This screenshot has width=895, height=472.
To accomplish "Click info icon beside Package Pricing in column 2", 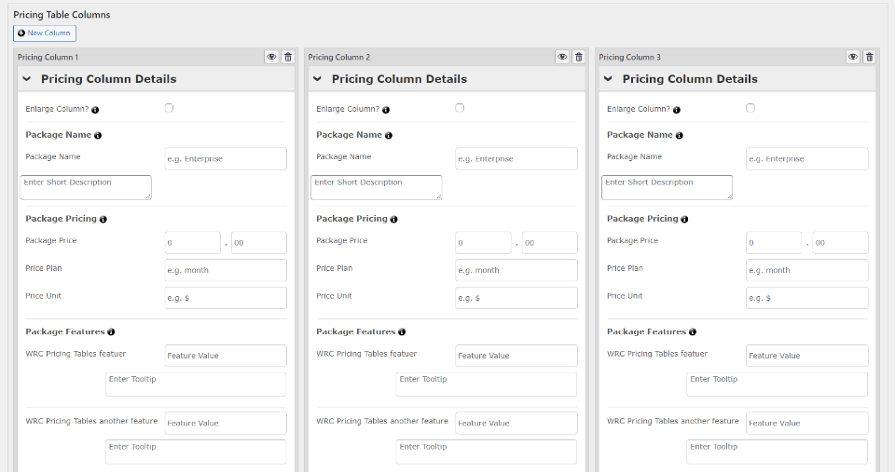I will (393, 220).
